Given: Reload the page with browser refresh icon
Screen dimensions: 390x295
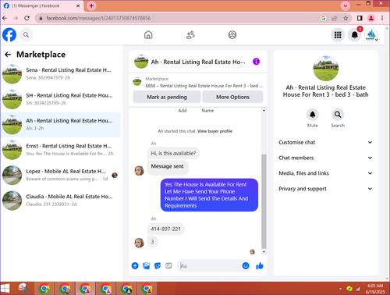Looking at the screenshot, I should pos(27,18).
